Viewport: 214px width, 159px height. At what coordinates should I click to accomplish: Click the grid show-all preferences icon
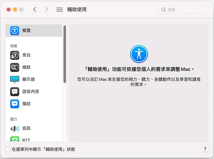click(x=60, y=10)
